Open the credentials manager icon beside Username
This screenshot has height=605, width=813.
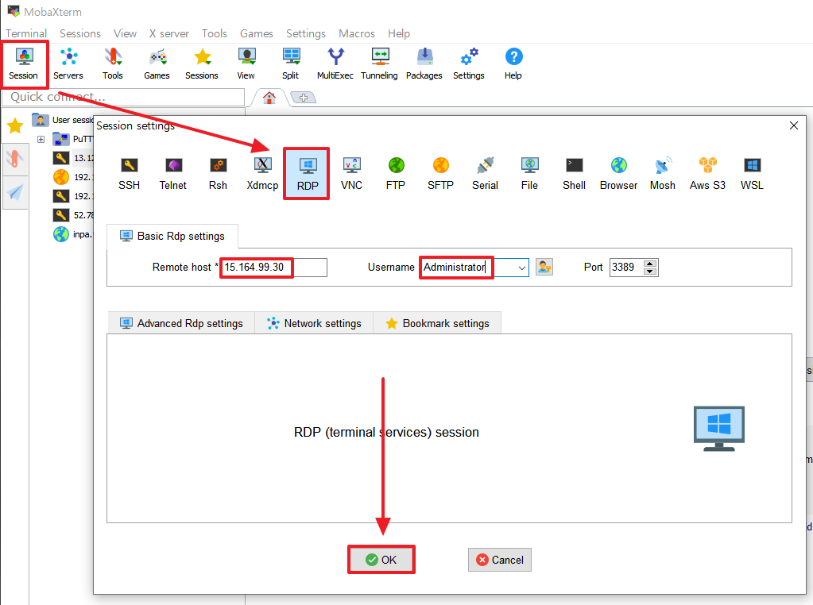[544, 268]
